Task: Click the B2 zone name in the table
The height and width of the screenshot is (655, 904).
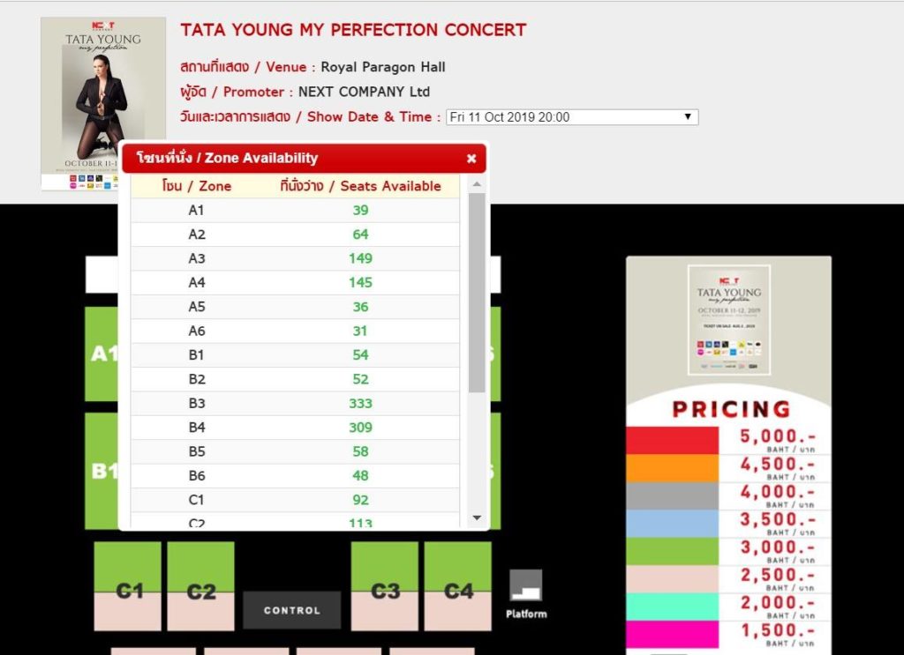Action: tap(197, 379)
